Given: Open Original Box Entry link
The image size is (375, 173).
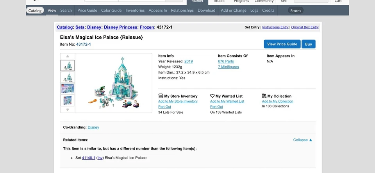Looking at the screenshot, I should pyautogui.click(x=305, y=27).
